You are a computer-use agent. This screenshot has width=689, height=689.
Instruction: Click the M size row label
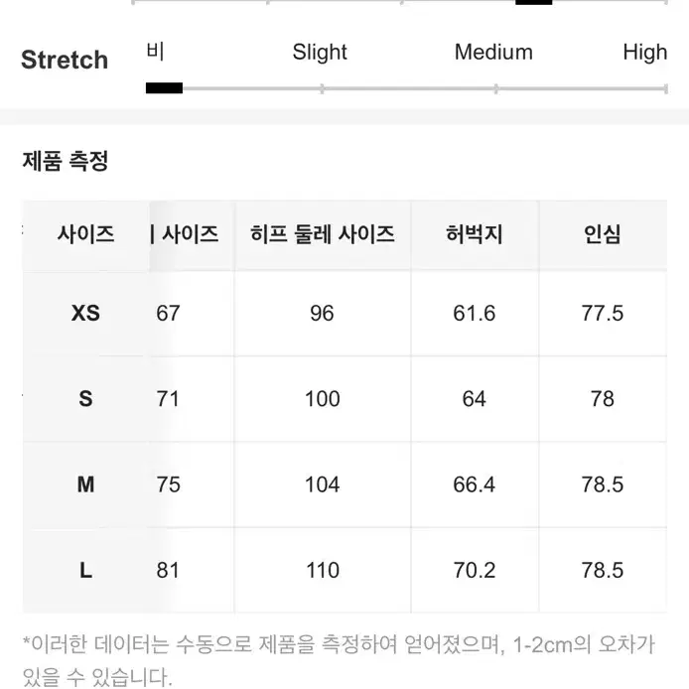(x=85, y=484)
